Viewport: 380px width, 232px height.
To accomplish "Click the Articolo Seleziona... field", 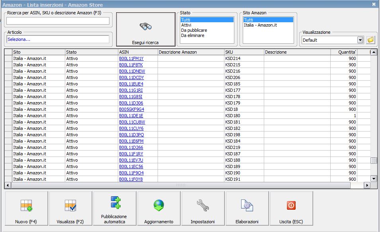I will click(58, 39).
